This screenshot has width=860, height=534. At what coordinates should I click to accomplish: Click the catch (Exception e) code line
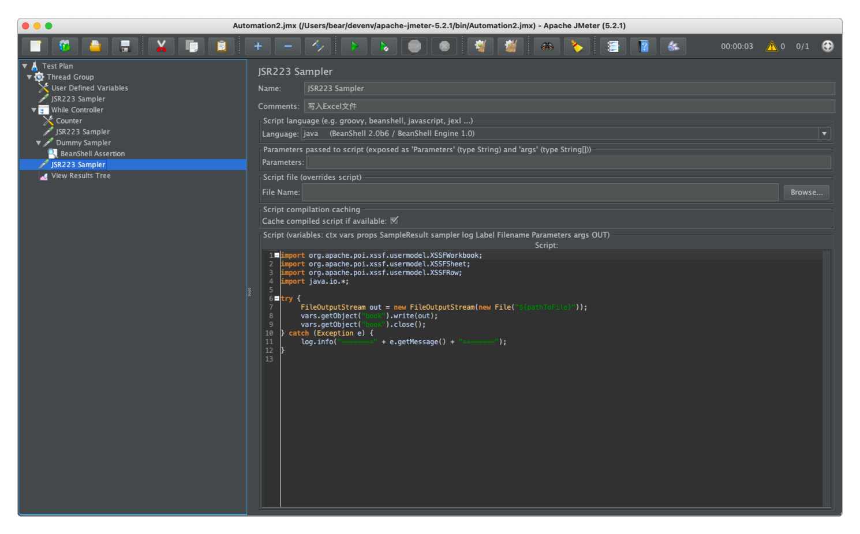(327, 333)
